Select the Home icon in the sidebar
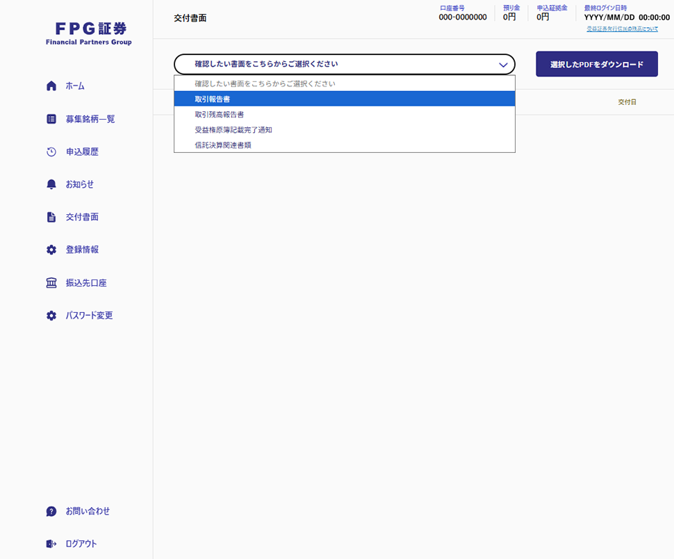The height and width of the screenshot is (559, 674). pyautogui.click(x=51, y=85)
